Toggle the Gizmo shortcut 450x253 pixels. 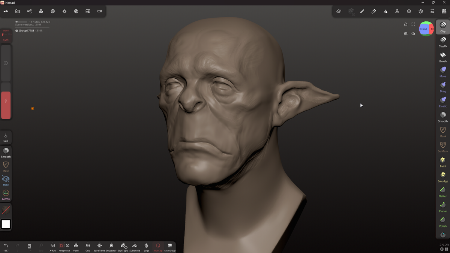coord(6,195)
